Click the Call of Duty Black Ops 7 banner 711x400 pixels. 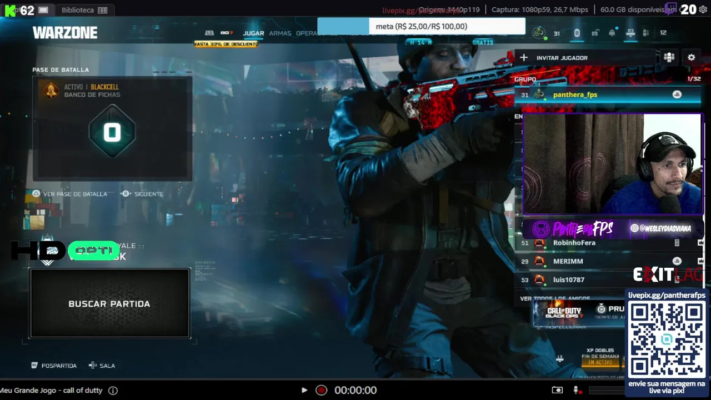pos(579,312)
